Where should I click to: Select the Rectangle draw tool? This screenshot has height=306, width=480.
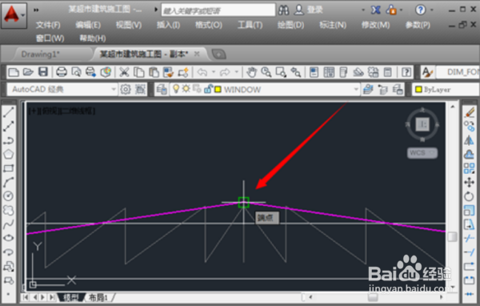pyautogui.click(x=9, y=168)
